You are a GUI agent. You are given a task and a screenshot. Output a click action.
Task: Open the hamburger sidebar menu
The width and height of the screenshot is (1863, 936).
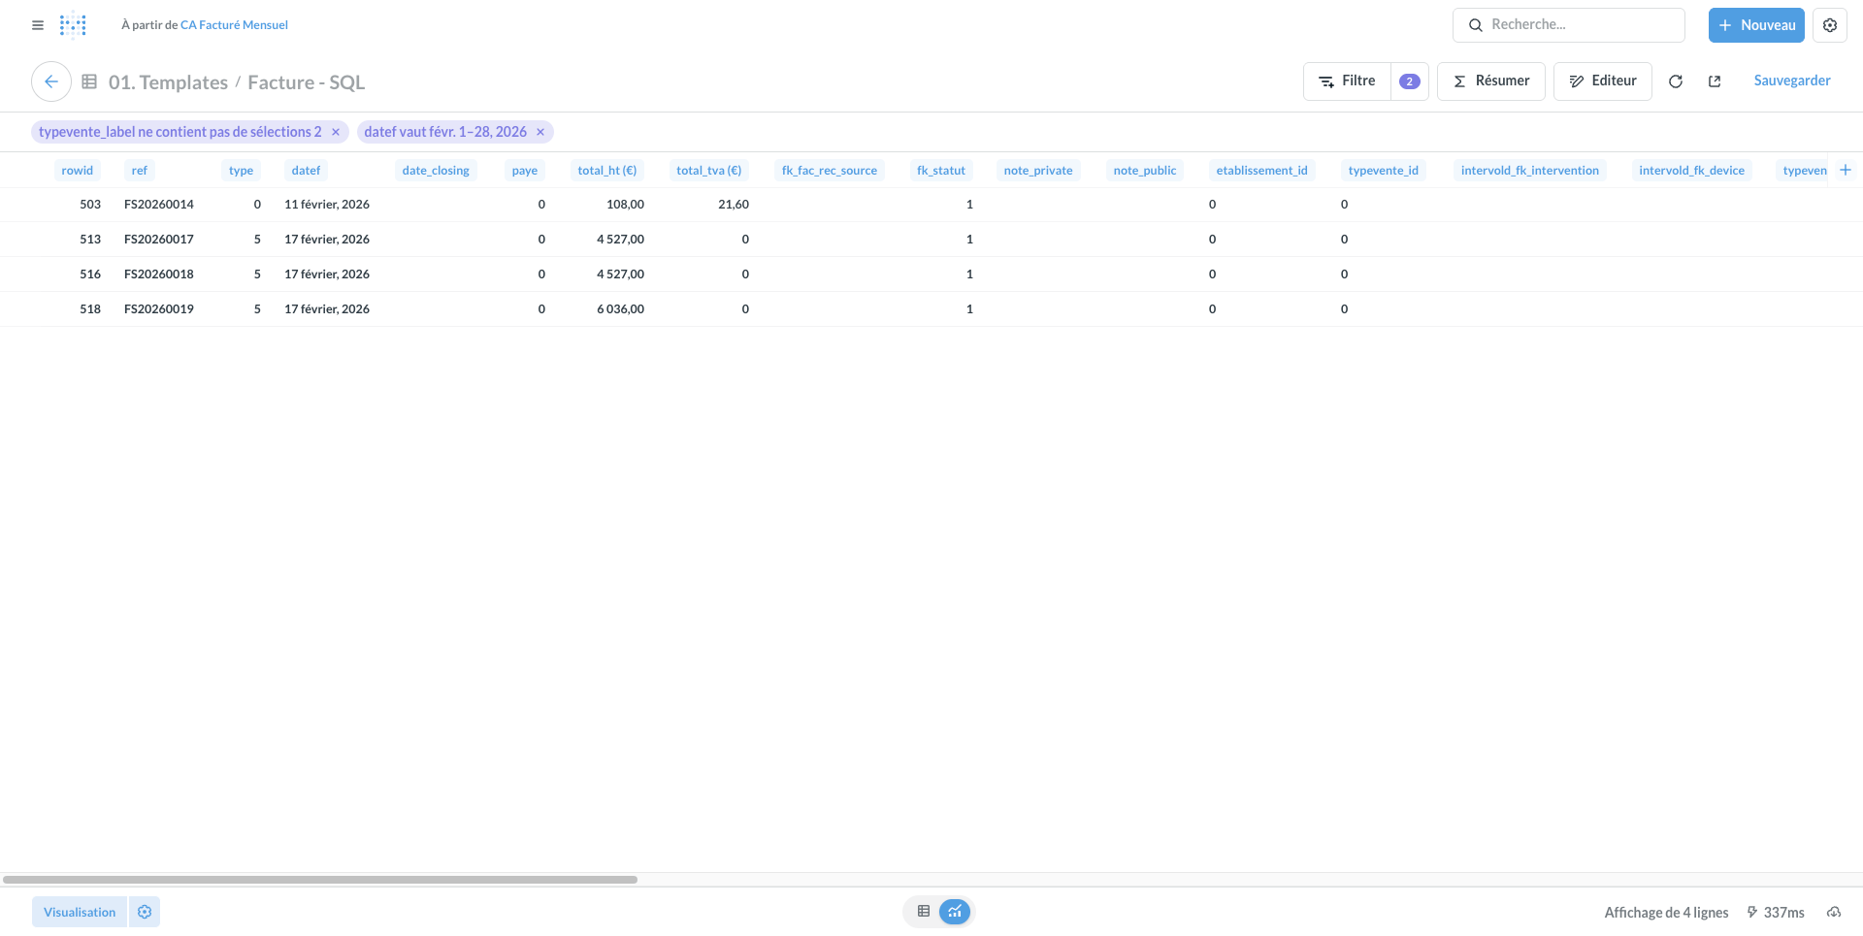tap(38, 25)
